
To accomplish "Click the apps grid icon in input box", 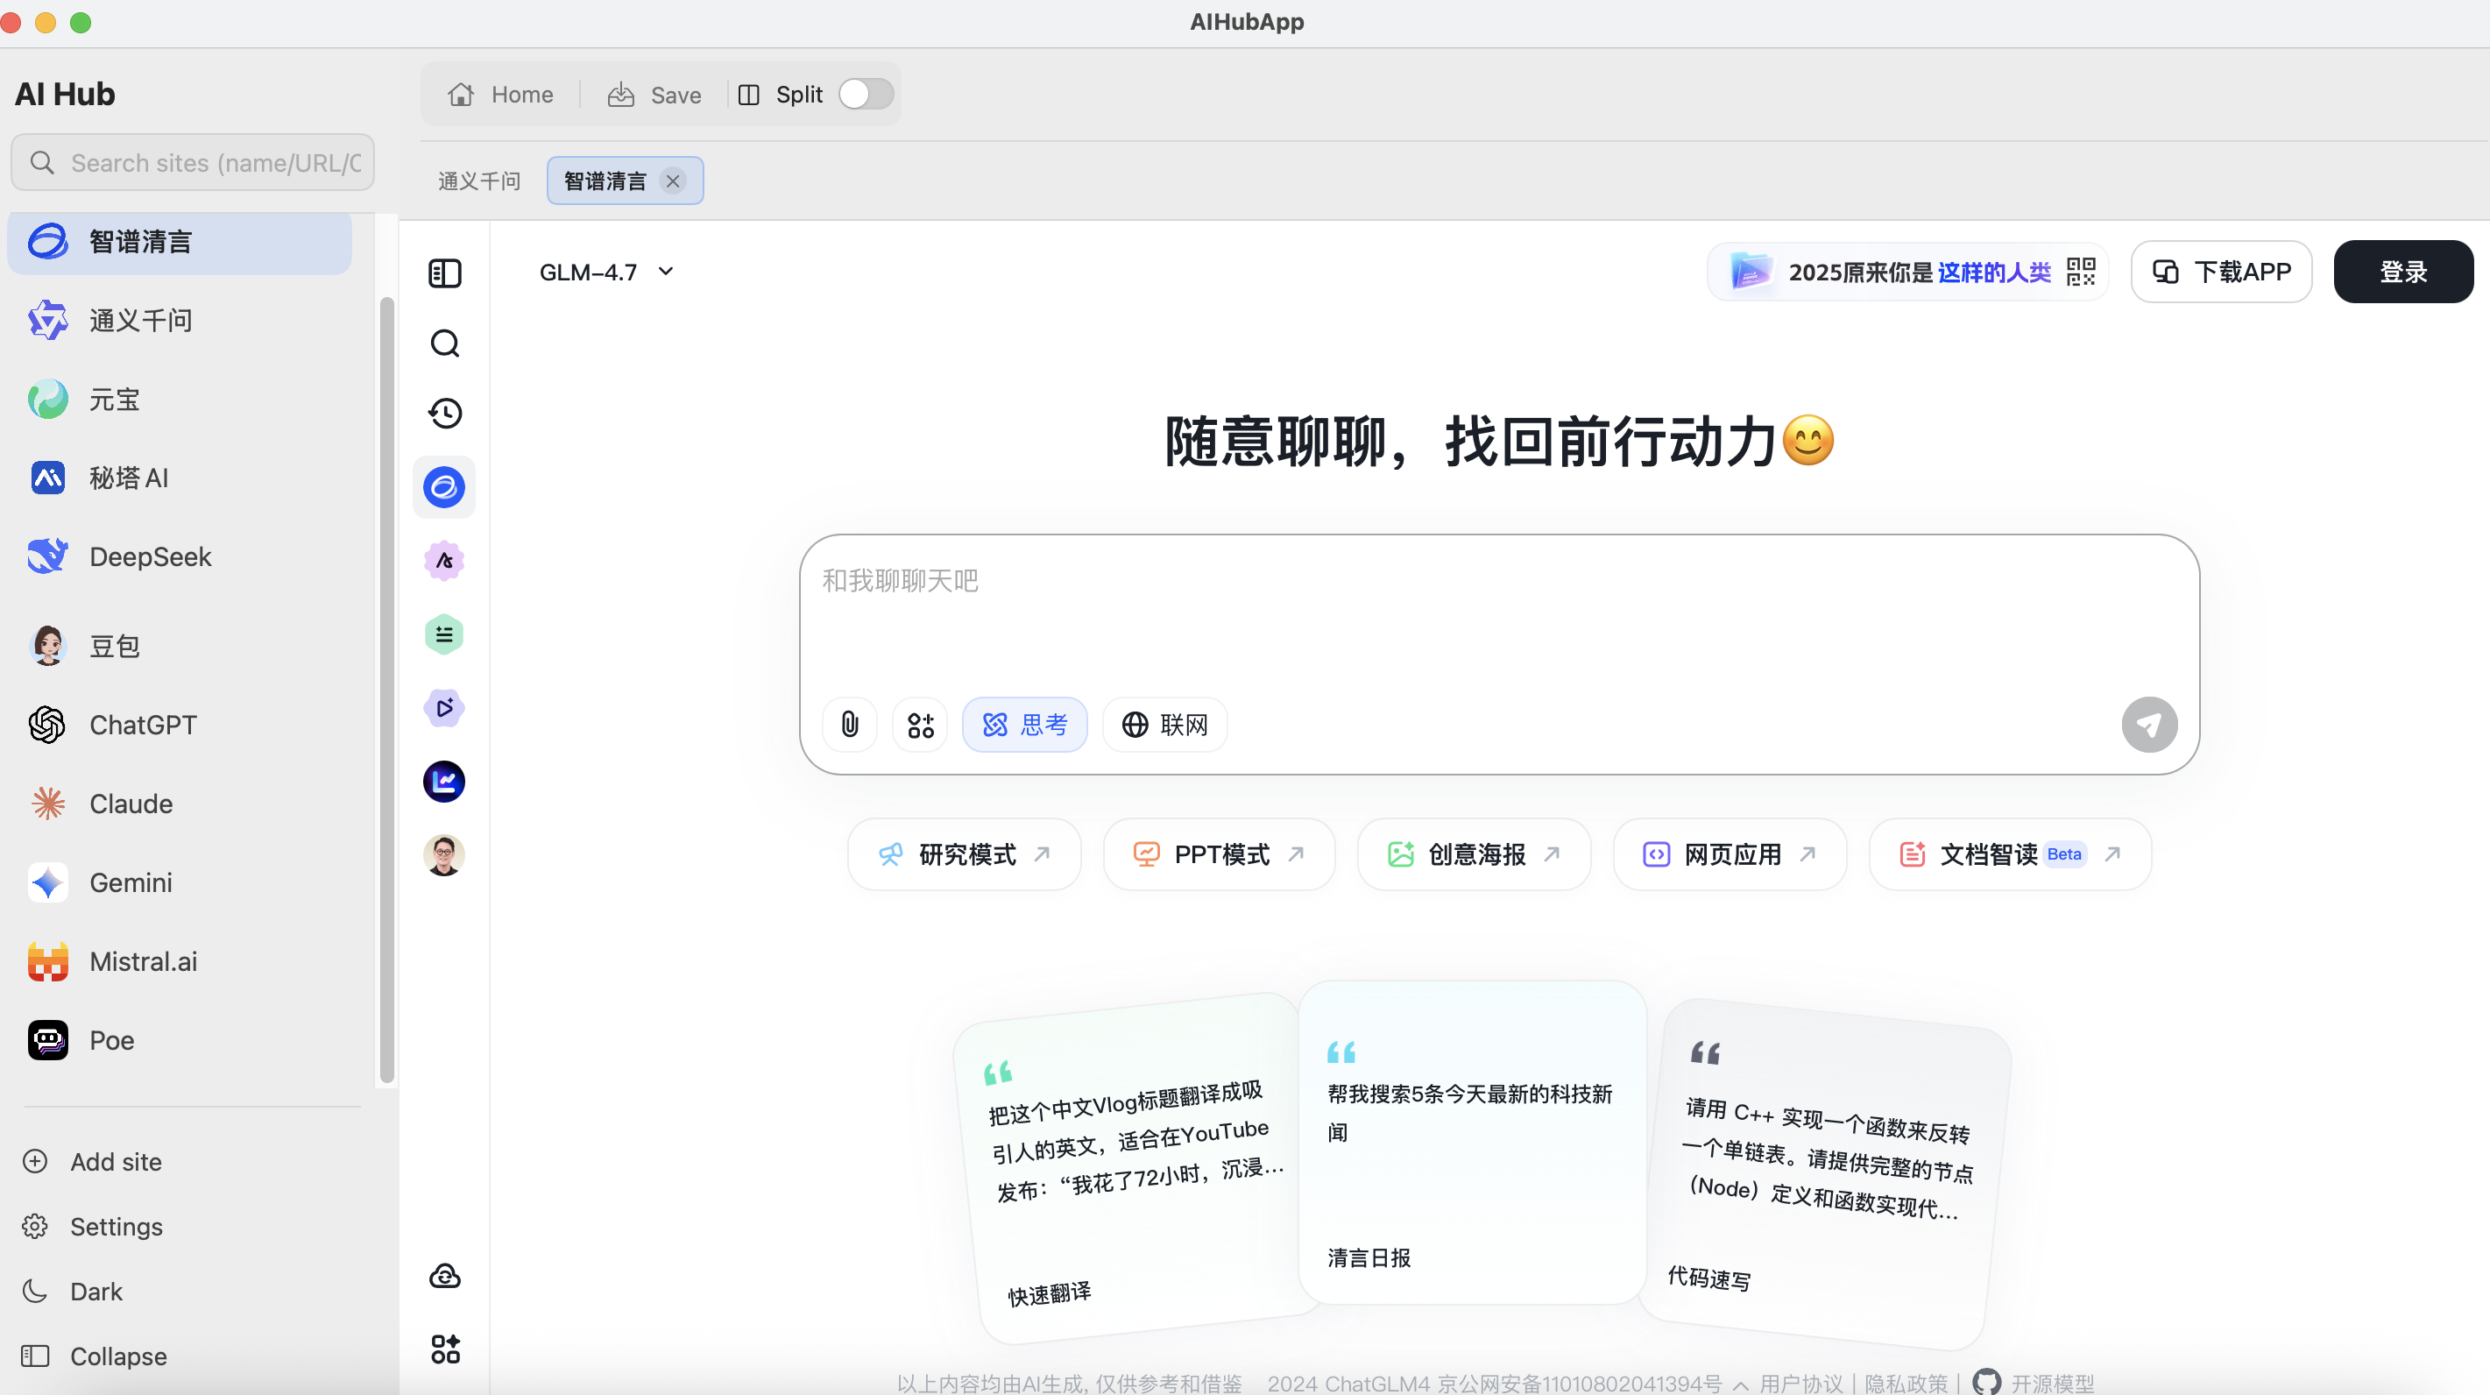I will 920,724.
